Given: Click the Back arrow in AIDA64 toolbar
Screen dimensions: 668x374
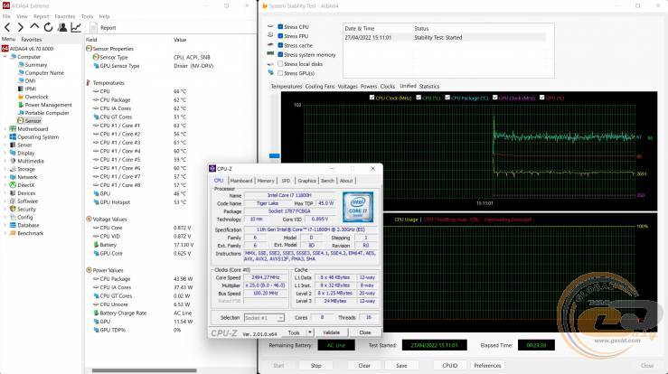Looking at the screenshot, I should tap(7, 28).
